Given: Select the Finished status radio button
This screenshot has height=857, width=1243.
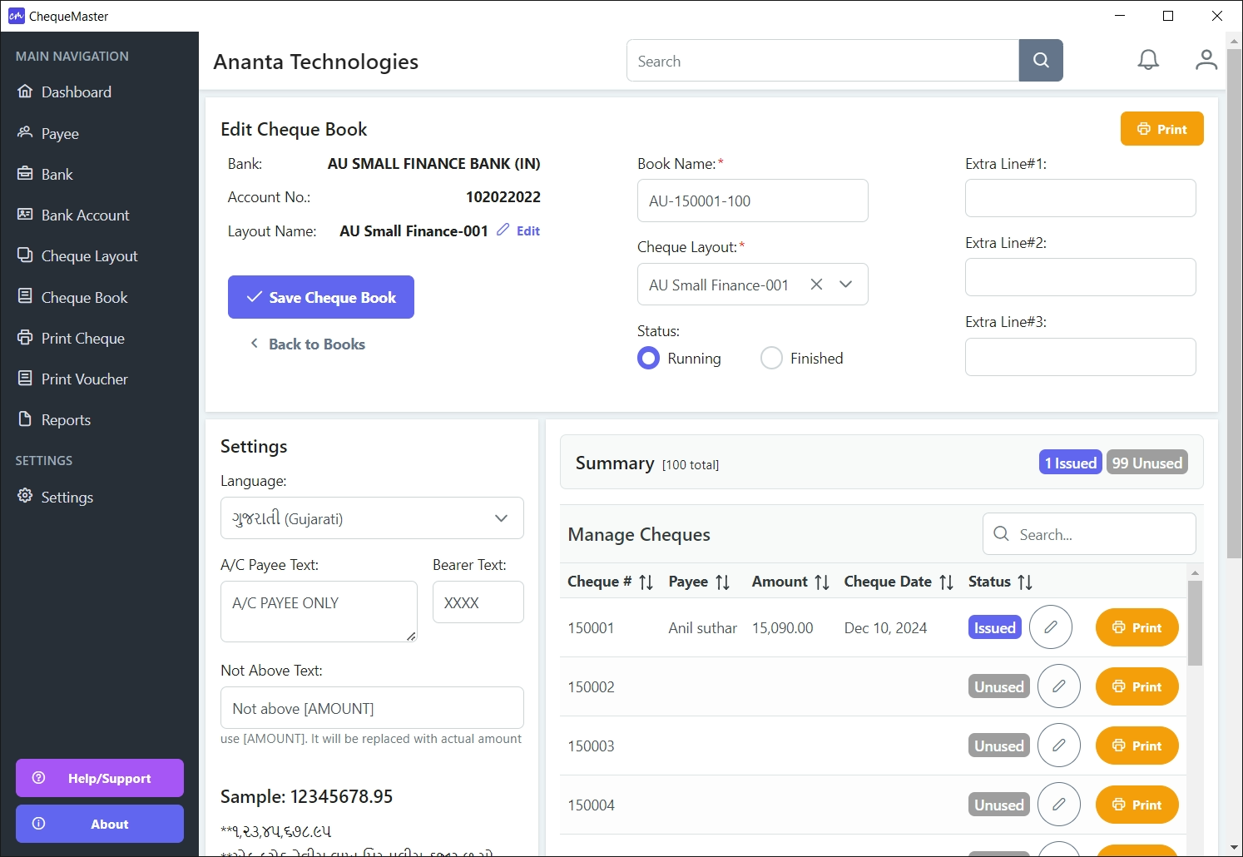Looking at the screenshot, I should coord(771,359).
